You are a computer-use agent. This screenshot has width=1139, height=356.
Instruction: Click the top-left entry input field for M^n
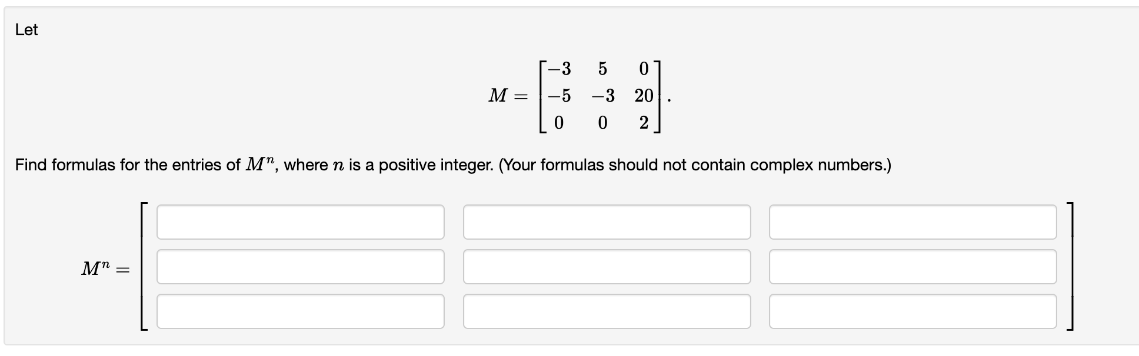coord(300,222)
